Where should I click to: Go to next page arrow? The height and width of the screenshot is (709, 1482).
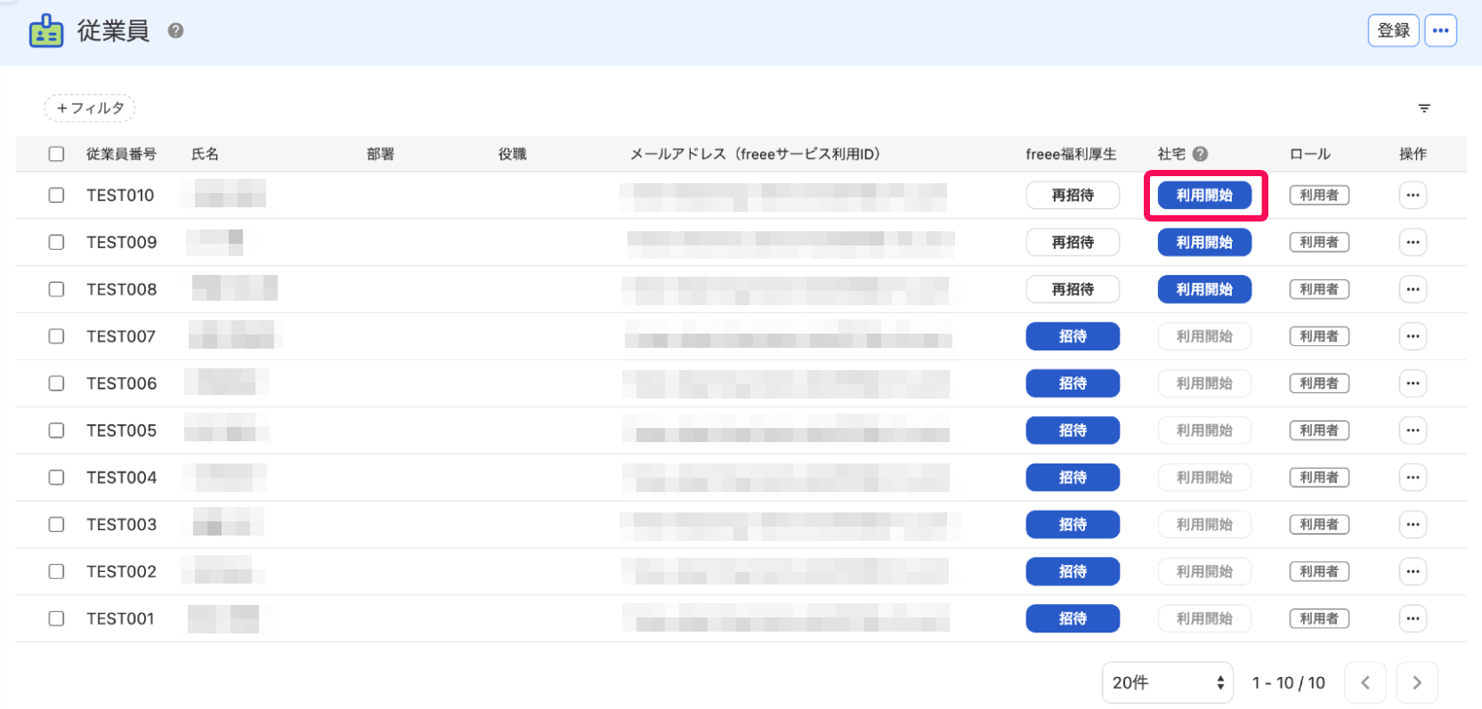pos(1417,683)
